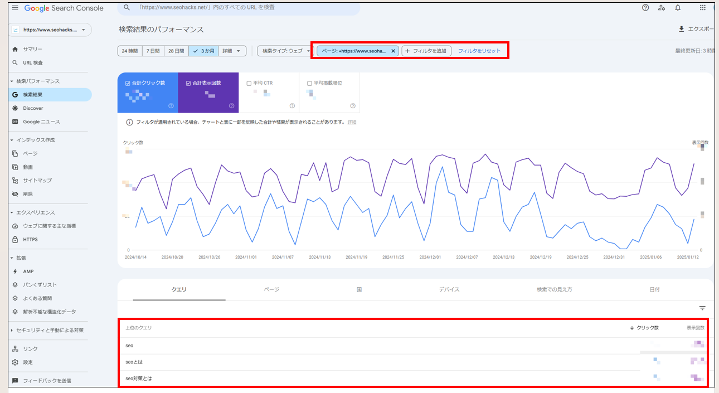Open the notifications bell
This screenshot has height=393, width=719.
click(678, 8)
